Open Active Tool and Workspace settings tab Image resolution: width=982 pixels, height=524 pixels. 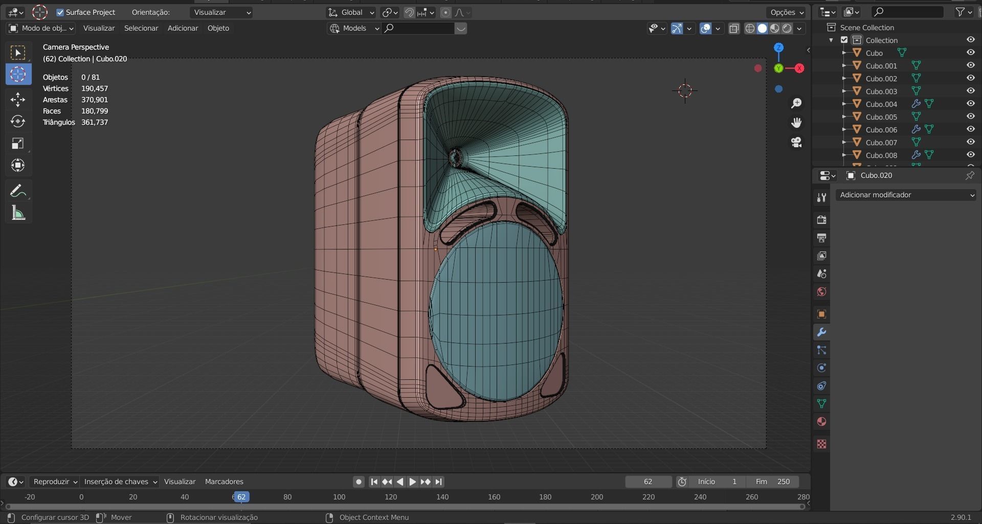click(821, 198)
